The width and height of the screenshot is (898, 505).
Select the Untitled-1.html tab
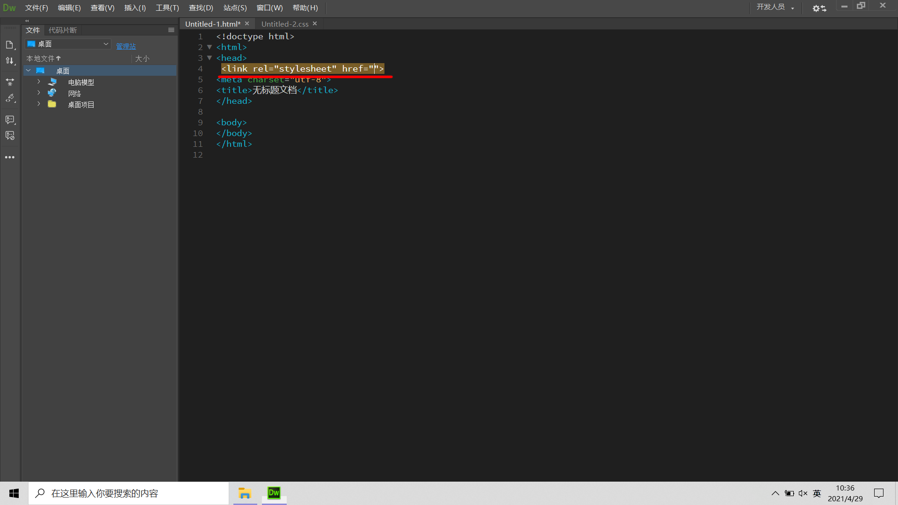coord(213,24)
